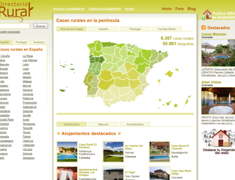The height and width of the screenshot is (180, 235).
Task: Click the houses illustration Destaca tu Alojamiento
Action: (x=218, y=138)
